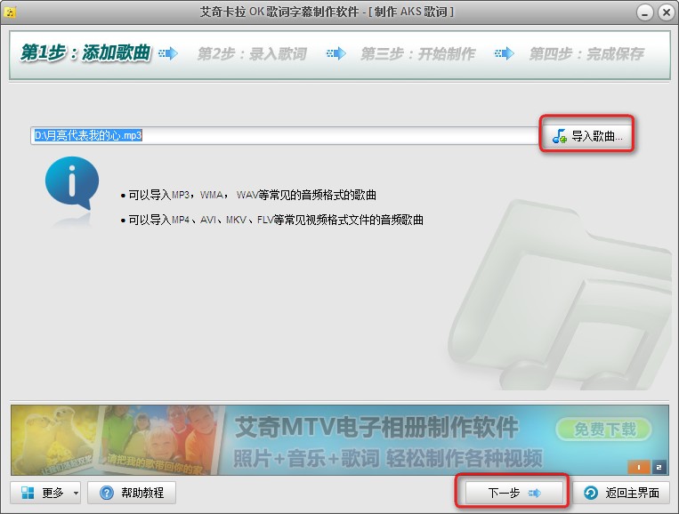Select step 1 添加歌曲 heading

[x=85, y=52]
